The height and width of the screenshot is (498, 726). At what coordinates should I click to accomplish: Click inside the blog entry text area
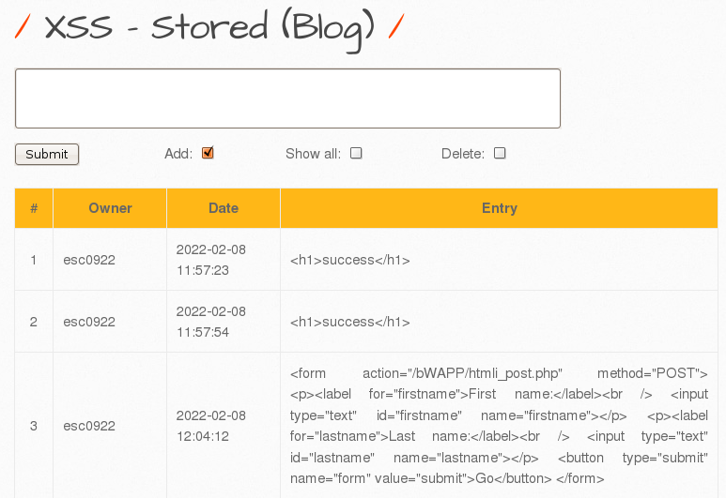pyautogui.click(x=287, y=98)
